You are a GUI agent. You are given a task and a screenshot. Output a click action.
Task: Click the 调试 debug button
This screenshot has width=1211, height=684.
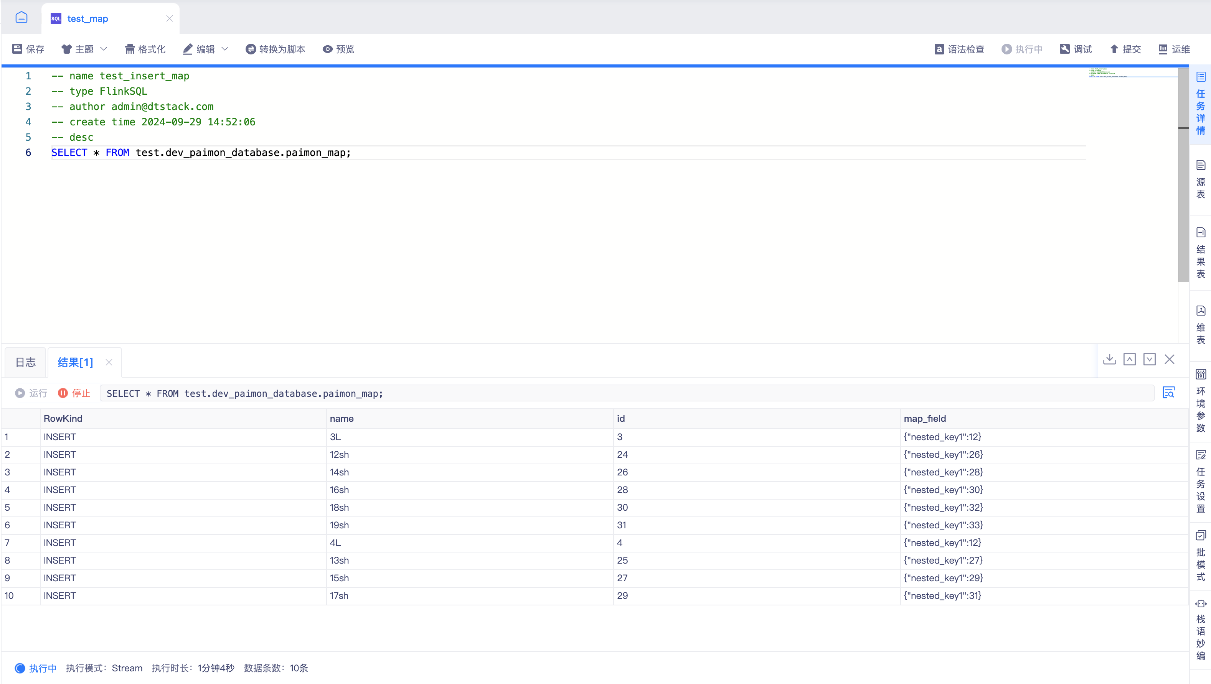1076,49
